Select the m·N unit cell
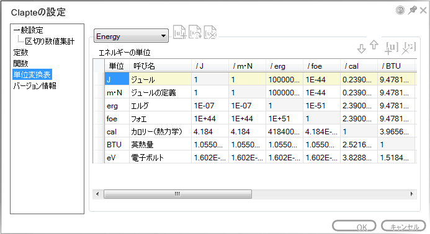 pos(117,92)
